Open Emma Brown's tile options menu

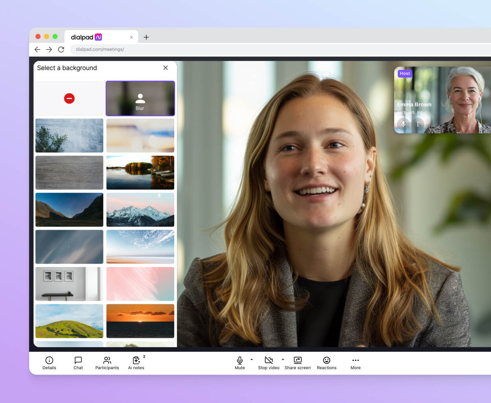pyautogui.click(x=418, y=124)
